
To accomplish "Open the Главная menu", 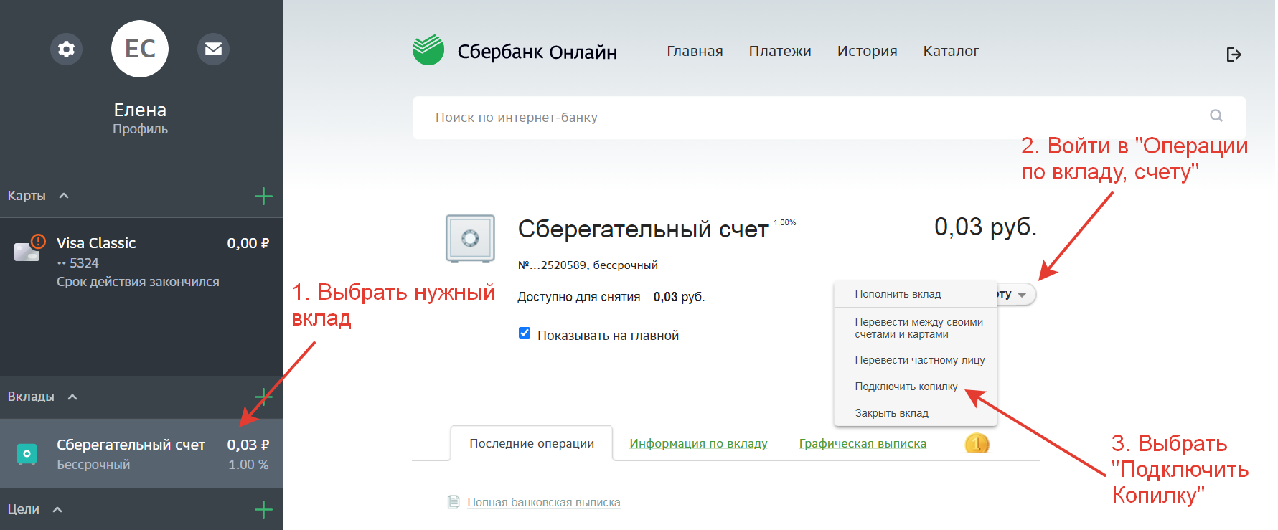I will click(695, 51).
